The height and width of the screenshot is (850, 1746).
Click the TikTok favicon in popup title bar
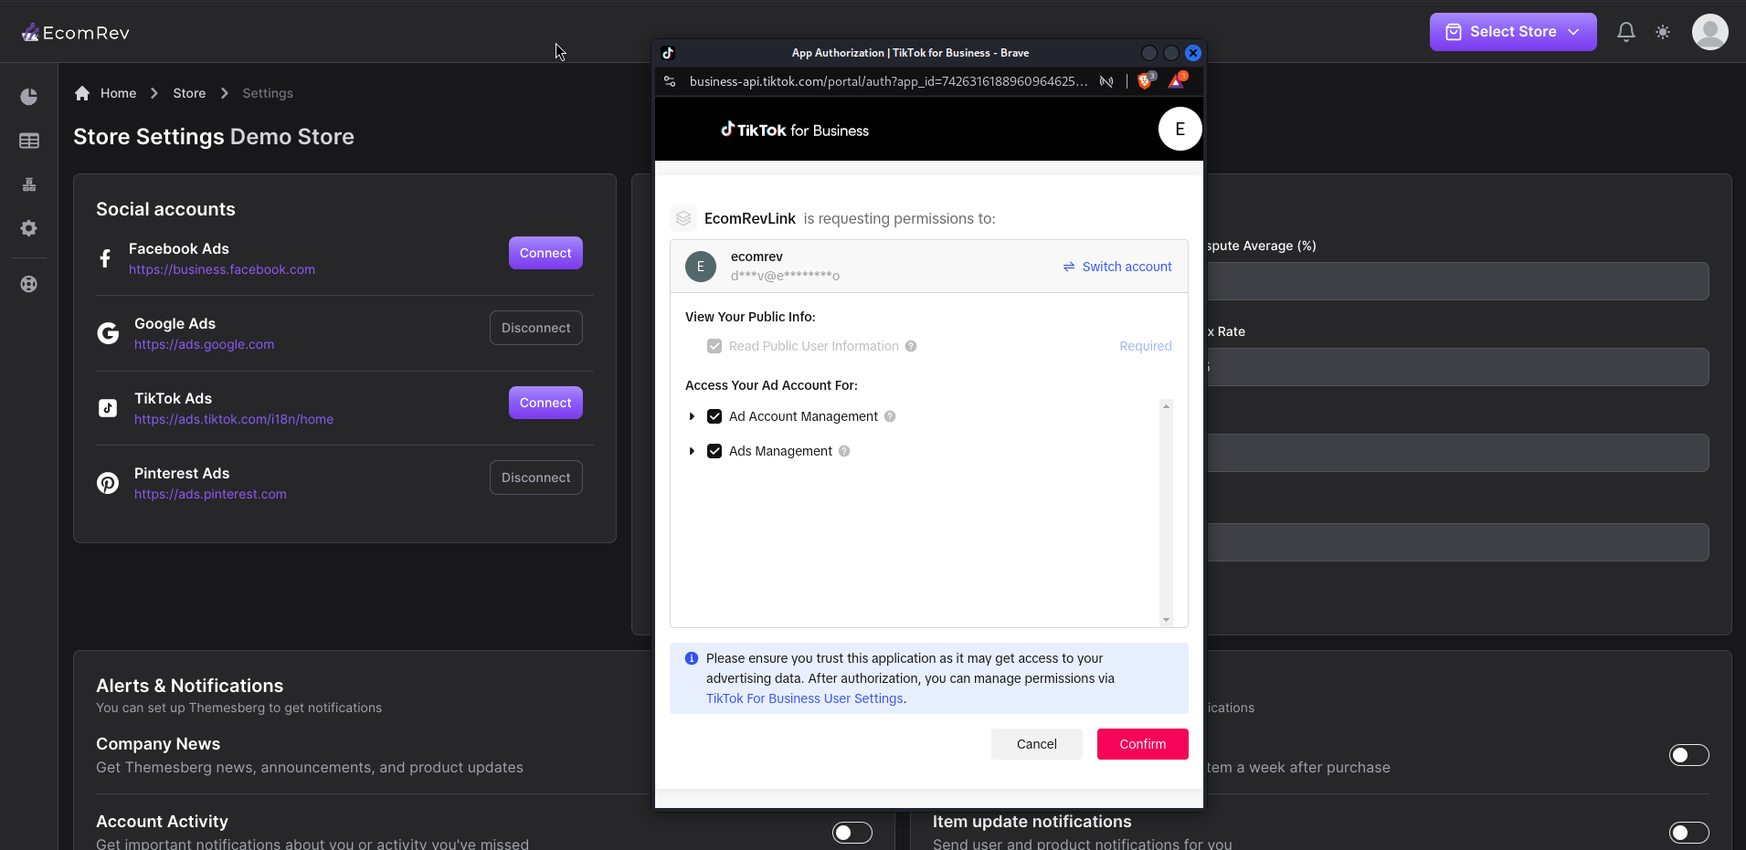(x=668, y=53)
